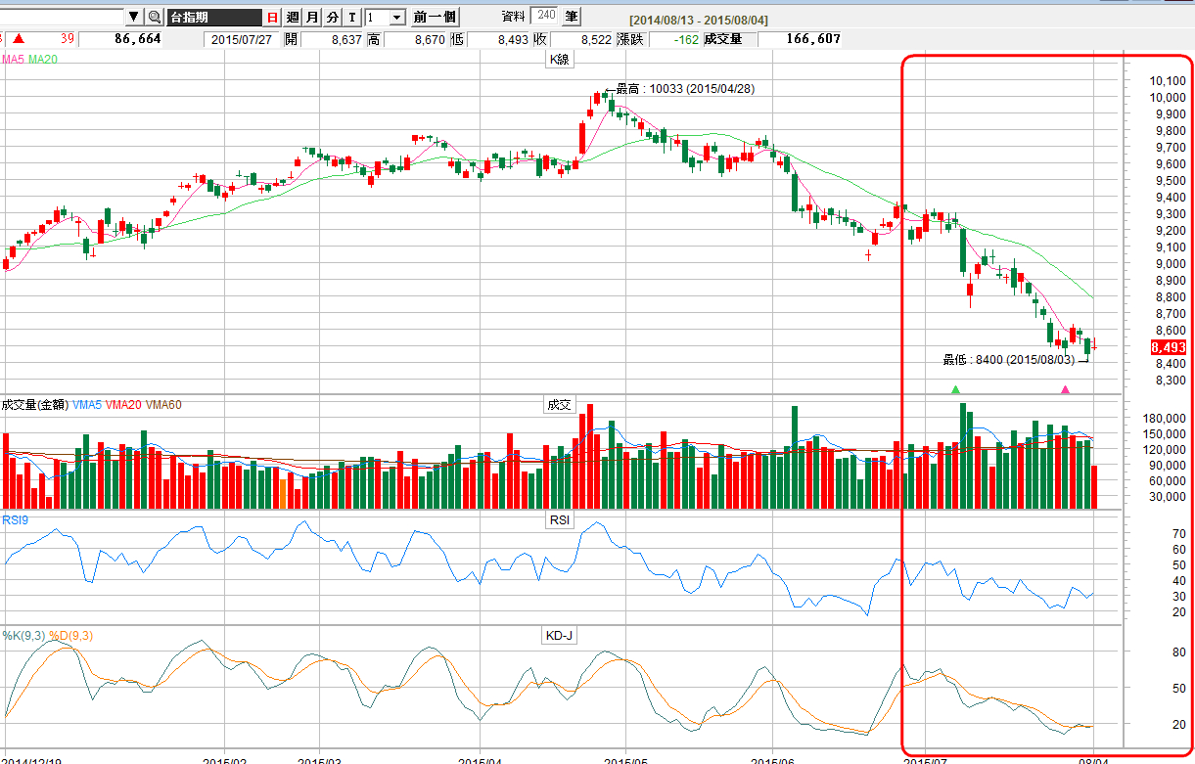Click the red current price tag 8,493
This screenshot has height=764, width=1195.
(1169, 347)
